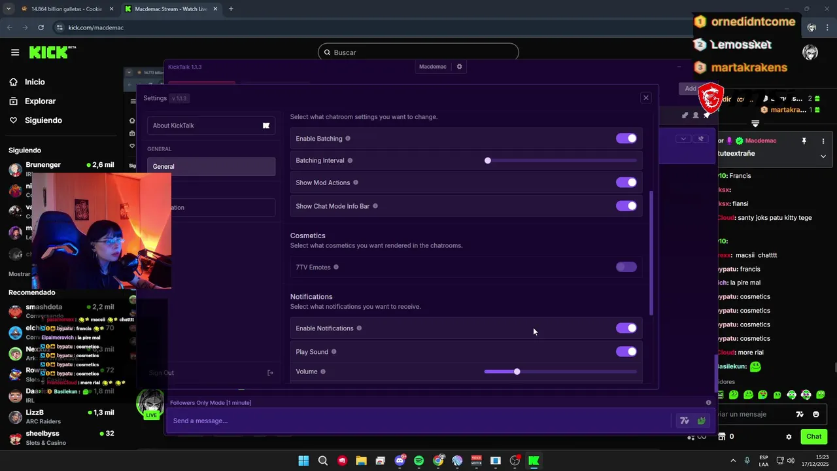The image size is (837, 471).
Task: Open Discord from the taskbar
Action: tap(400, 461)
